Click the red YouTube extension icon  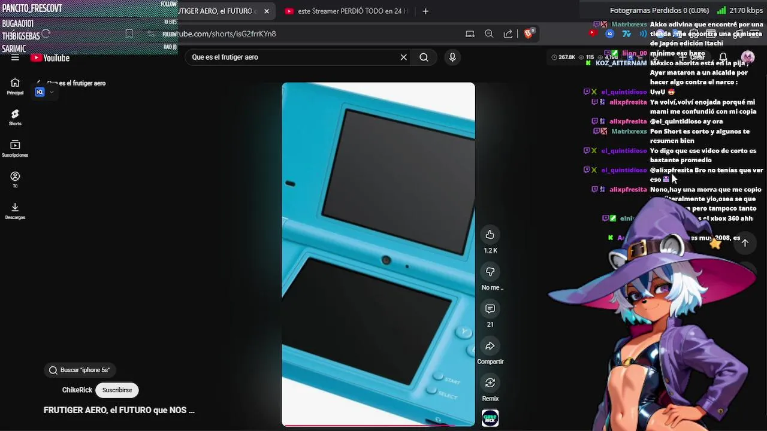(593, 34)
